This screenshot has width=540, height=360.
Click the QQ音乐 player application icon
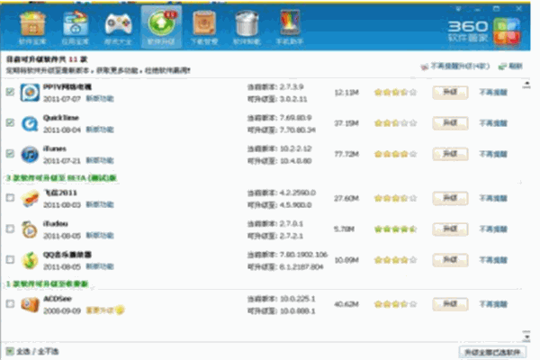(x=30, y=260)
